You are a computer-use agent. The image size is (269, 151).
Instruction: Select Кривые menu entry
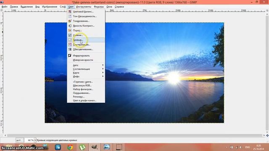pyautogui.click(x=86, y=40)
